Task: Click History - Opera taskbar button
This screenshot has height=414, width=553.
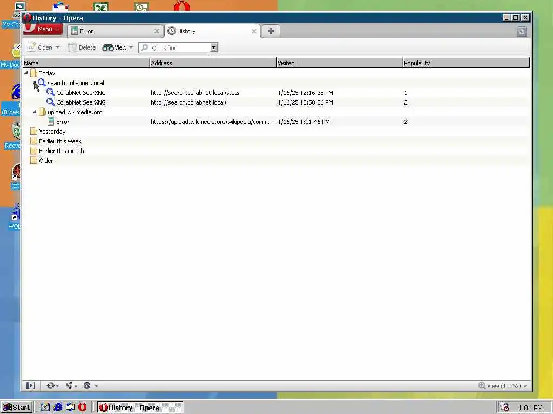Action: (140, 408)
